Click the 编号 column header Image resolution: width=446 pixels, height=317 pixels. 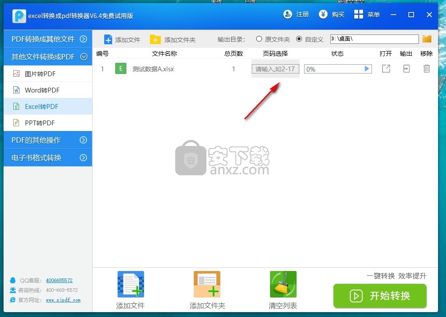pos(102,54)
